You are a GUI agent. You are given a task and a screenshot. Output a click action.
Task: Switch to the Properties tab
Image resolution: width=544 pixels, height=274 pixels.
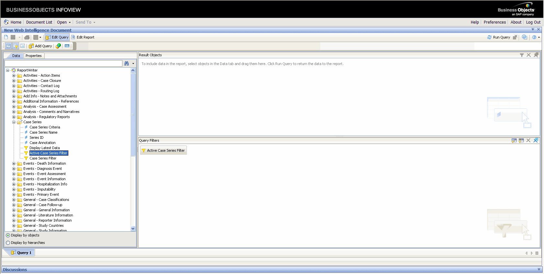point(34,56)
